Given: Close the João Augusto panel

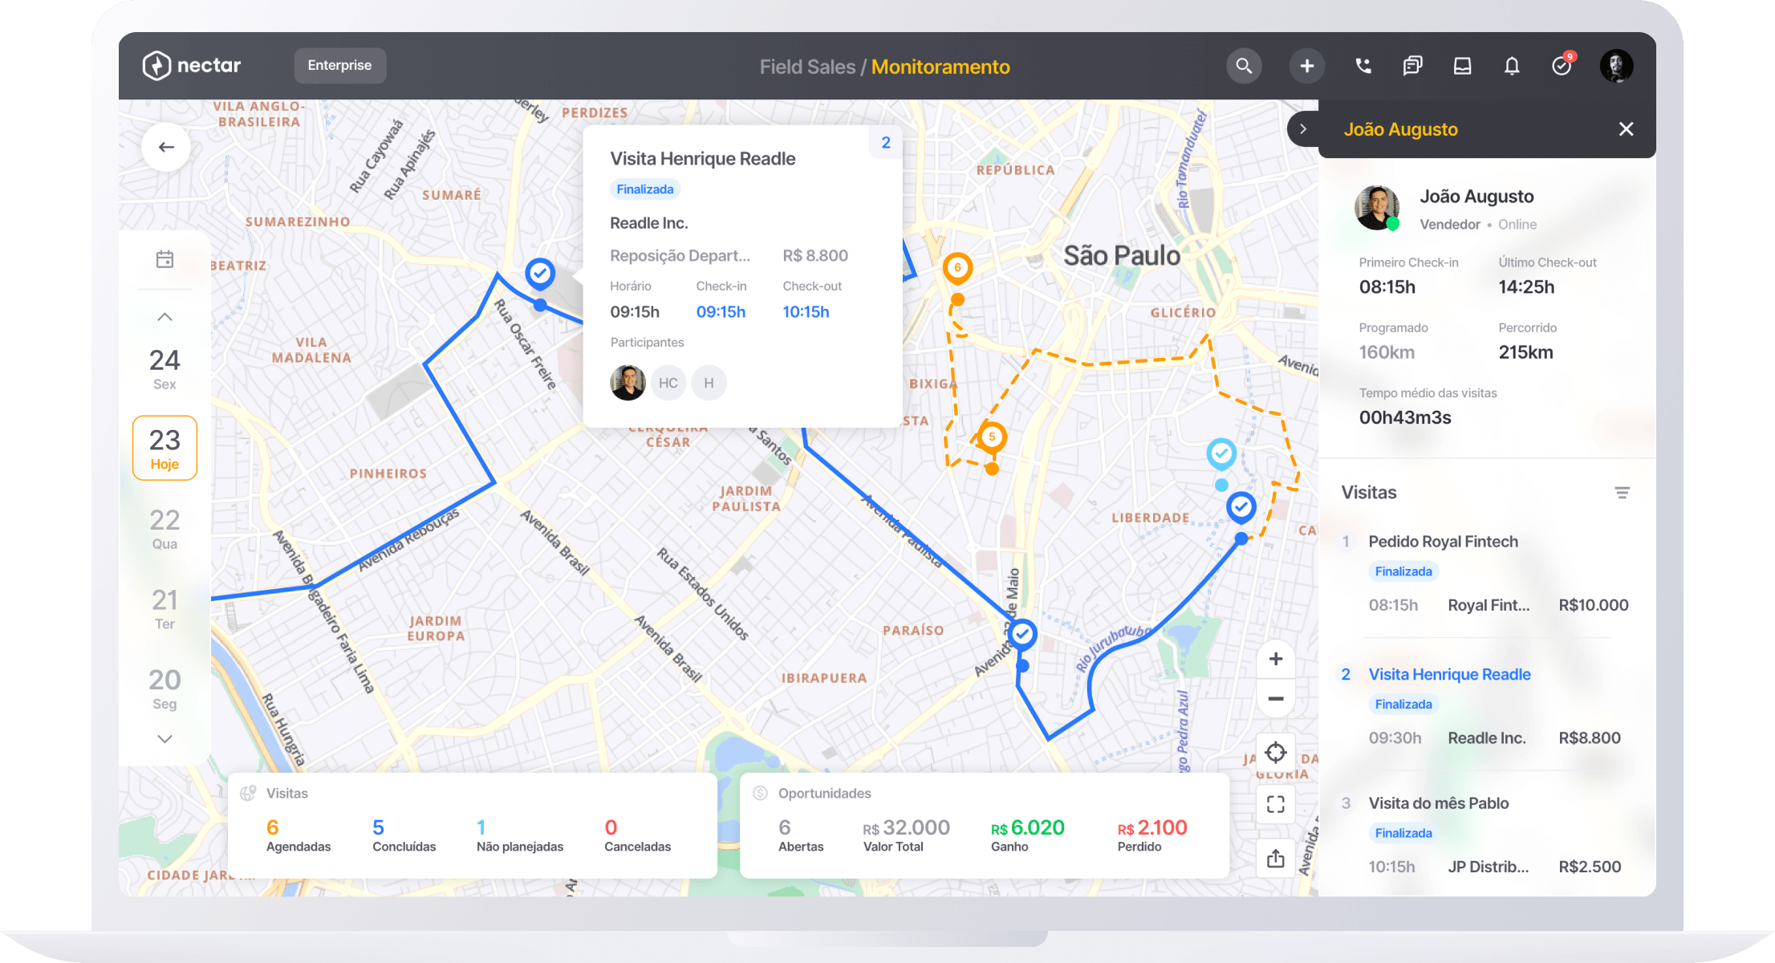Looking at the screenshot, I should (1626, 129).
